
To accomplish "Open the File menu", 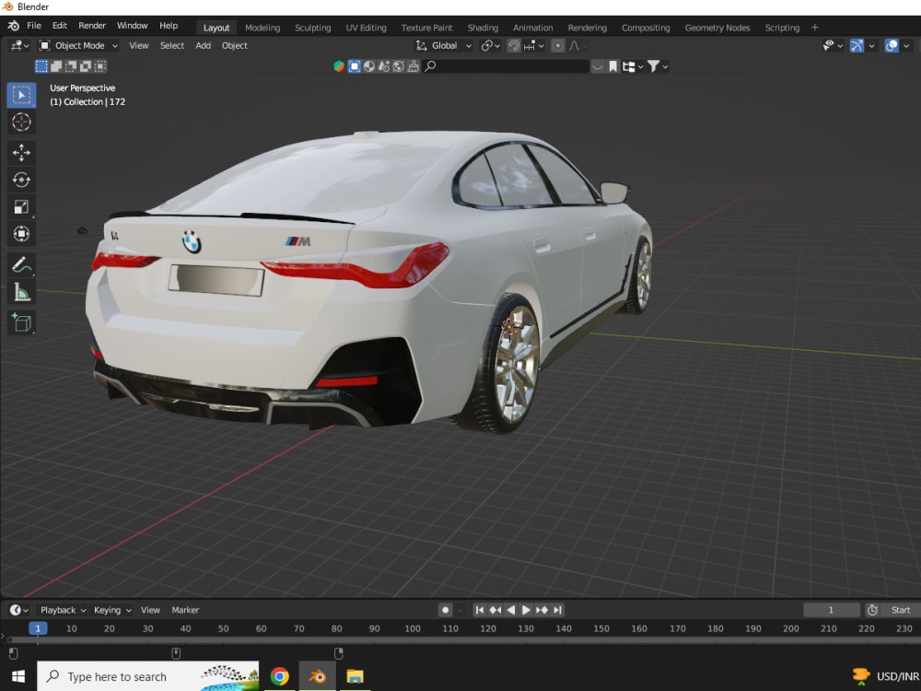I will pos(34,26).
